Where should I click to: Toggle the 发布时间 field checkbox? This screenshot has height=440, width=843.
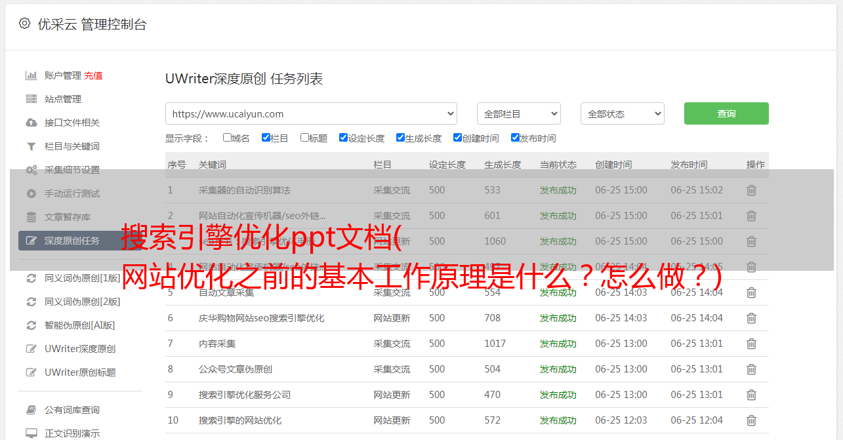point(515,138)
